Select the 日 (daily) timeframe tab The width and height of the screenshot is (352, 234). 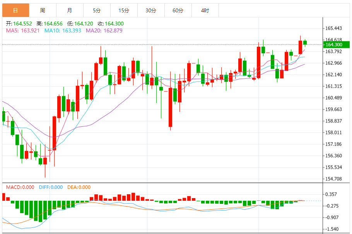click(x=16, y=10)
